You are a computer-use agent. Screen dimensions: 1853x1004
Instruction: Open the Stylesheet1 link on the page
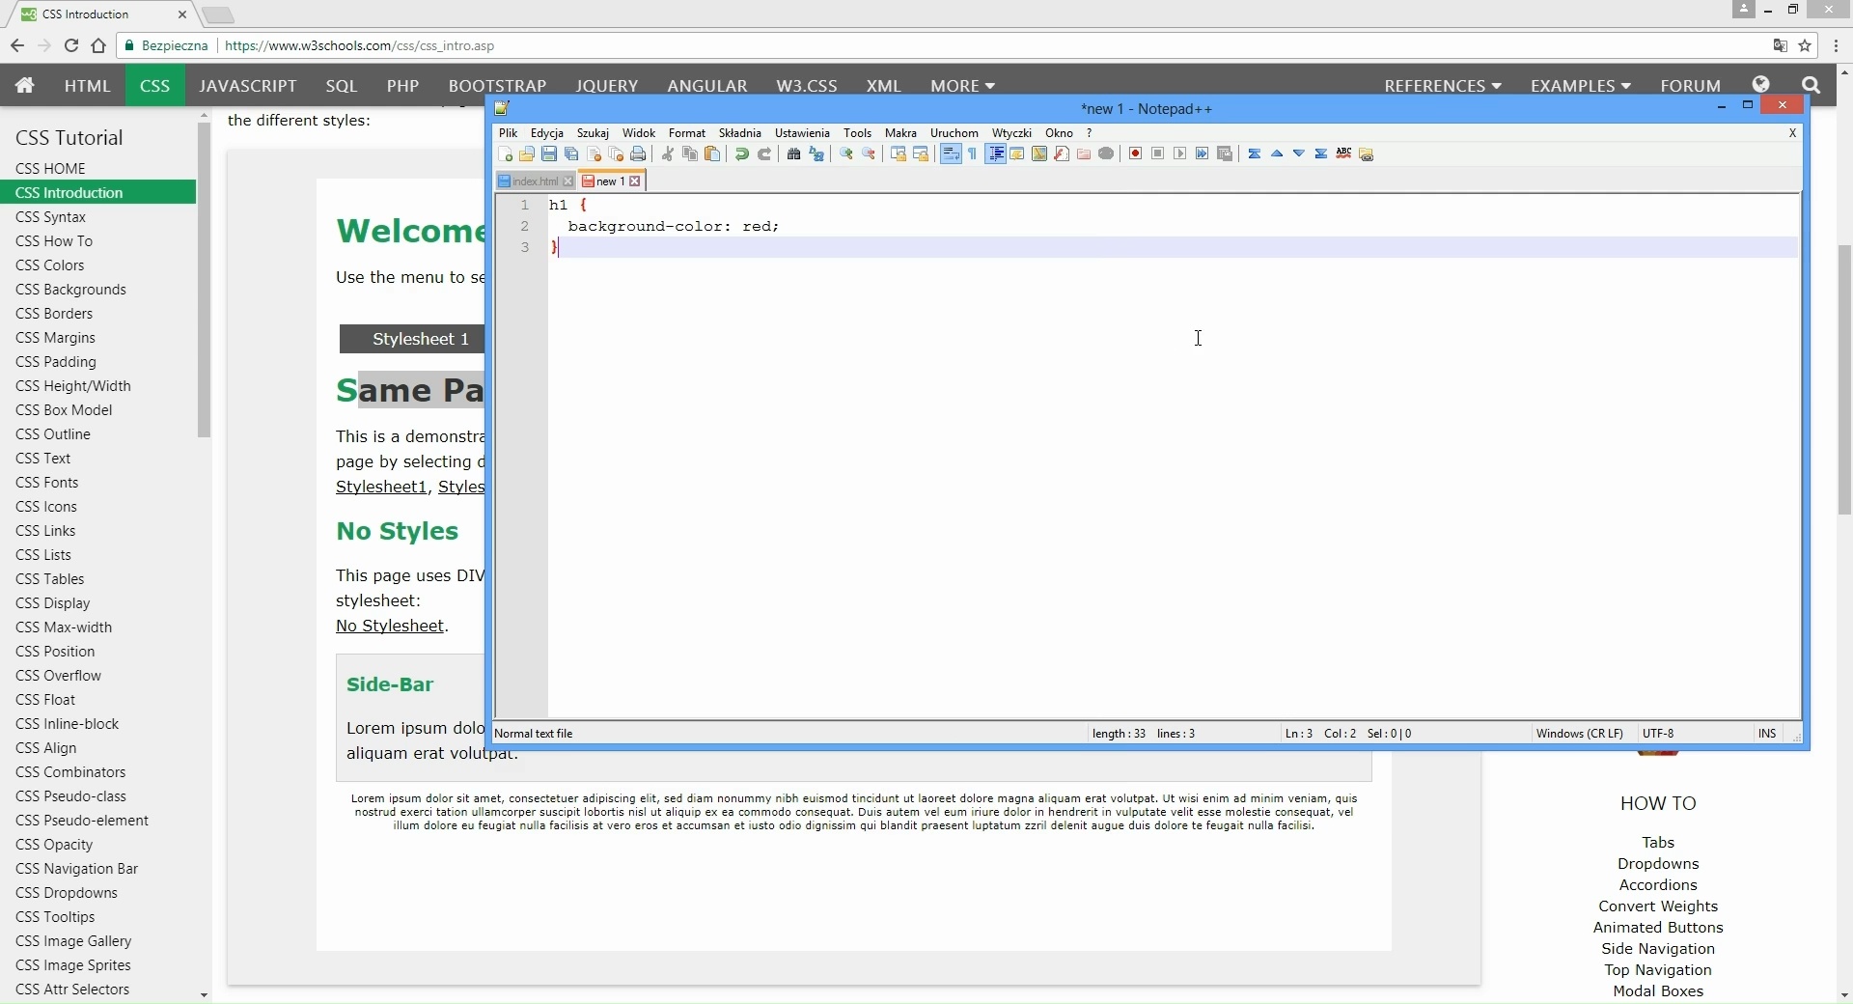[380, 488]
